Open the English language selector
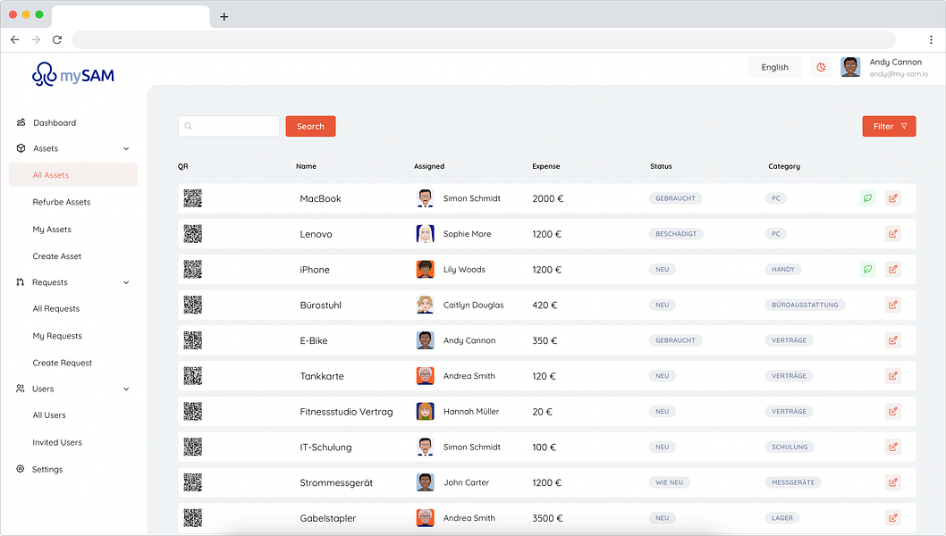 [x=774, y=67]
